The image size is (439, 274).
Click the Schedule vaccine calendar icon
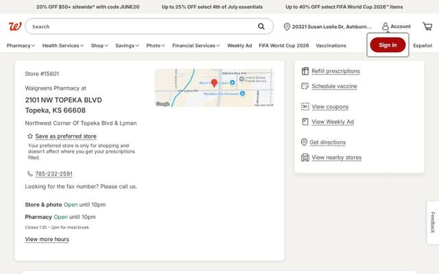pyautogui.click(x=305, y=86)
